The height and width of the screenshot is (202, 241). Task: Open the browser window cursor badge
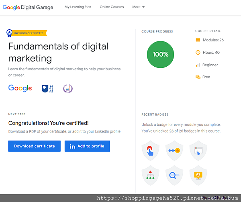coord(198,151)
